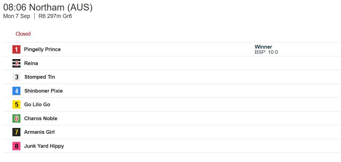Click the pink trap 8 icon
The height and width of the screenshot is (162, 341).
pyautogui.click(x=16, y=146)
